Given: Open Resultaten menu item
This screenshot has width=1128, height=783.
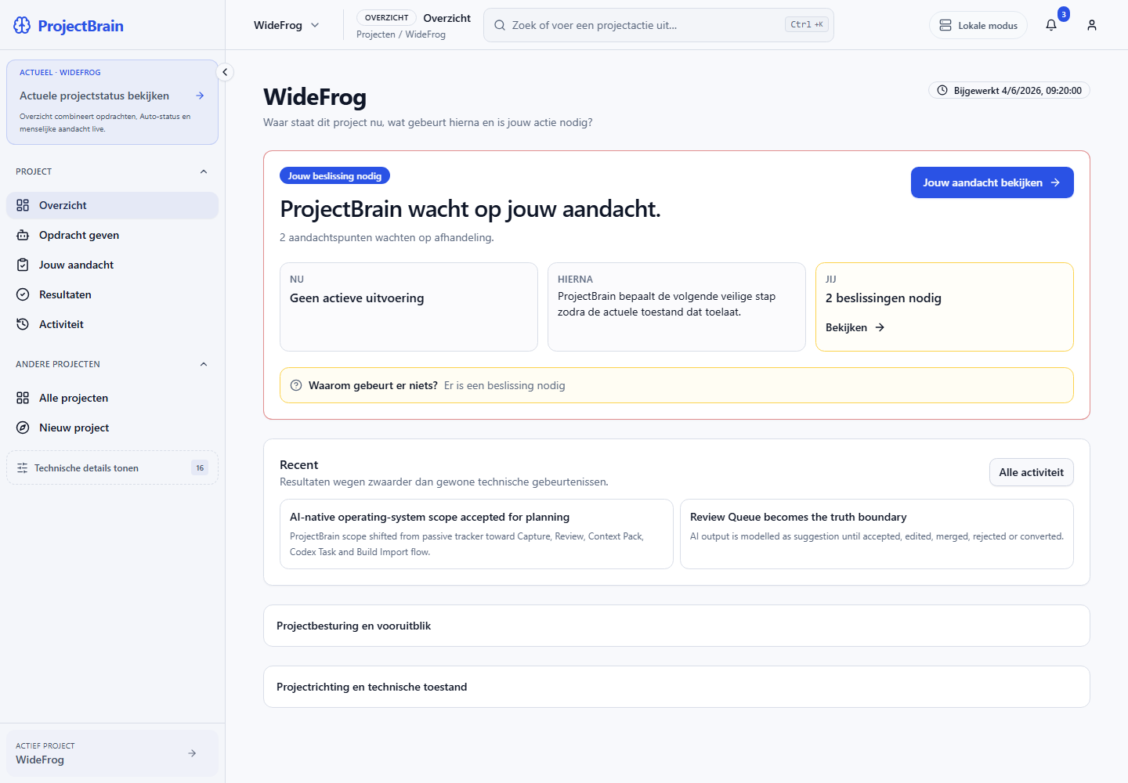Looking at the screenshot, I should tap(112, 294).
